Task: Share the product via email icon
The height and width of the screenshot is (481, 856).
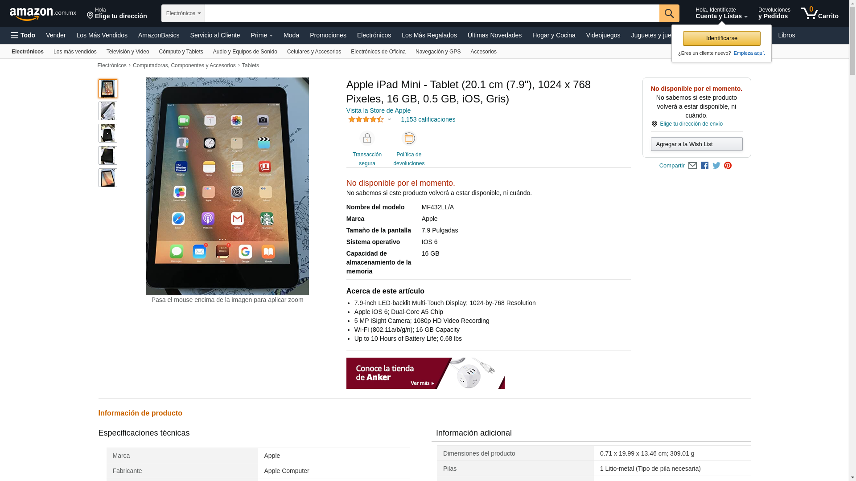Action: click(x=692, y=166)
